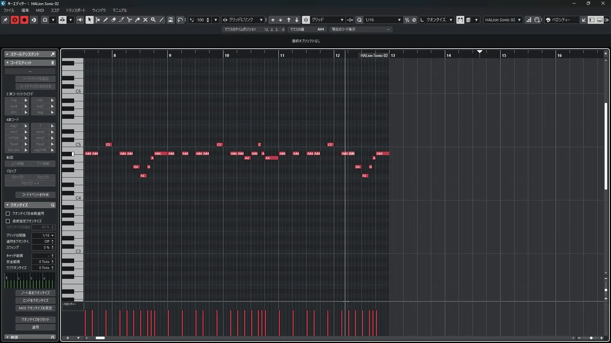Screen dimensions: 611x343
Task: Pick the Split scissors tool
Action: 130,20
